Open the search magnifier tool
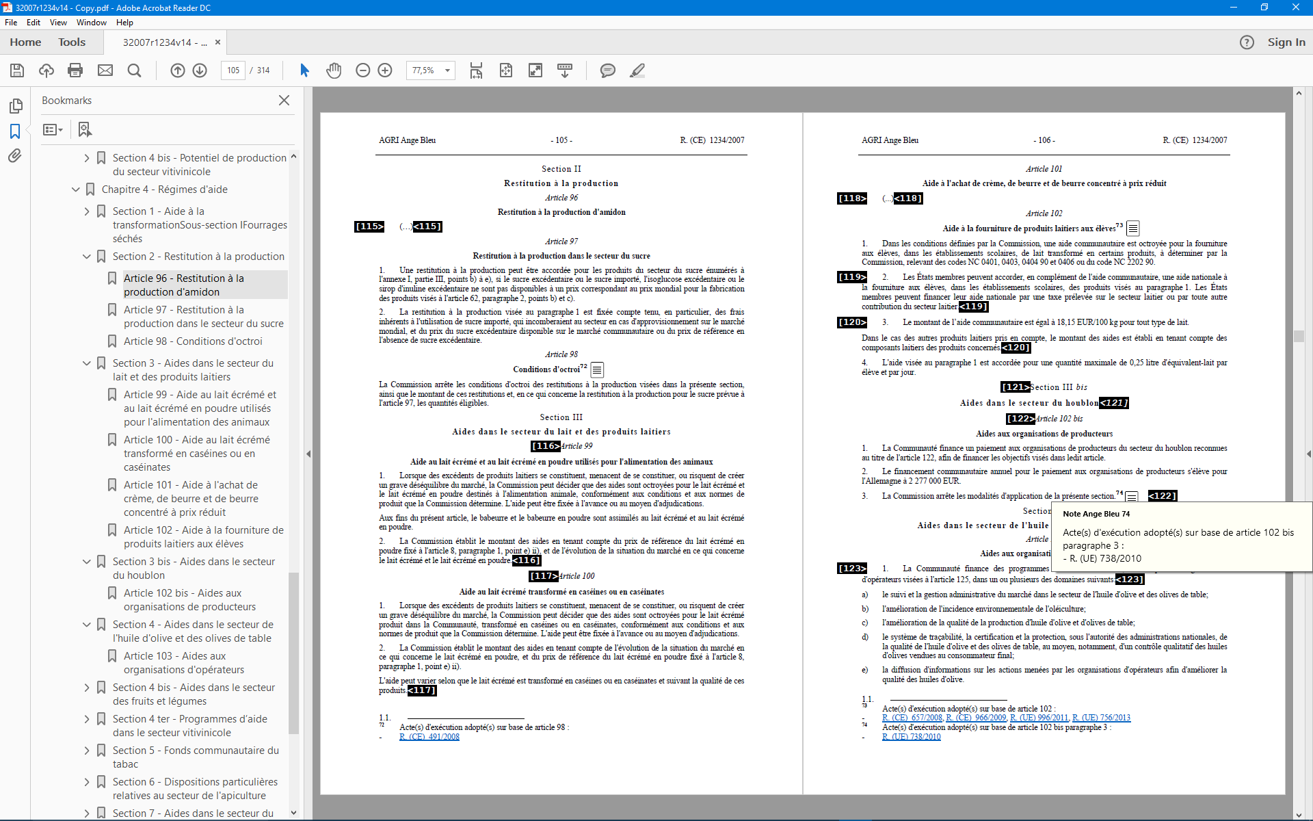Image resolution: width=1313 pixels, height=821 pixels. (135, 70)
